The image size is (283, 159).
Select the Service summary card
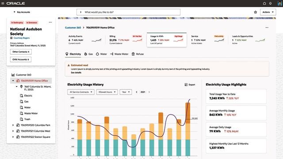[x=207, y=40]
